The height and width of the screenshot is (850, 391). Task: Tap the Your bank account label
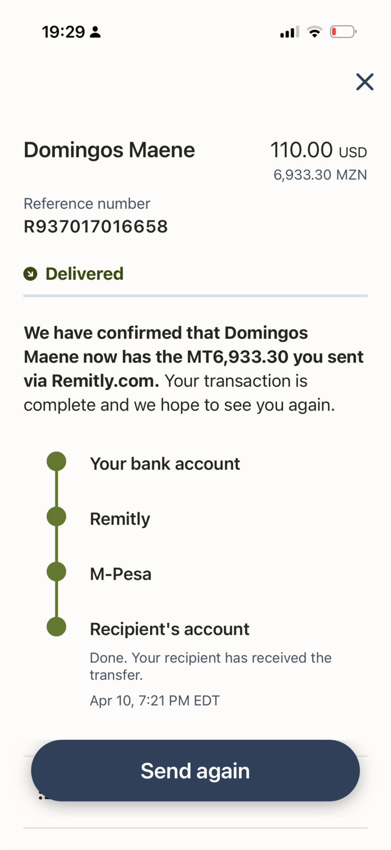(x=165, y=464)
